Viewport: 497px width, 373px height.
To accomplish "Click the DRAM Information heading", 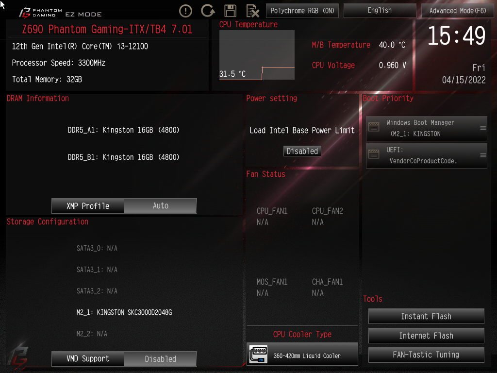I will [x=38, y=98].
